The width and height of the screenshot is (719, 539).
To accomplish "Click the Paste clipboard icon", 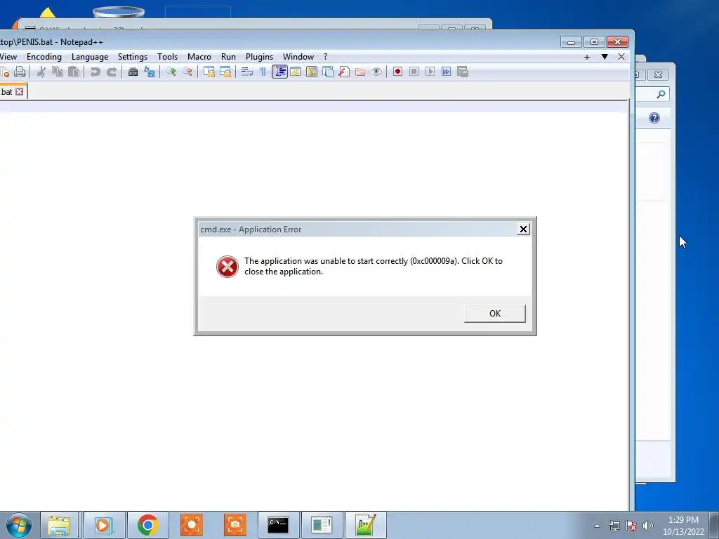I will 74,72.
